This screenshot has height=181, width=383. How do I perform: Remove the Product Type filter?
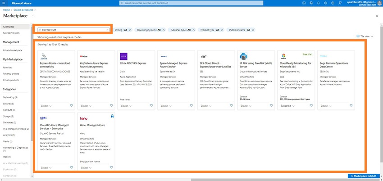(222, 30)
